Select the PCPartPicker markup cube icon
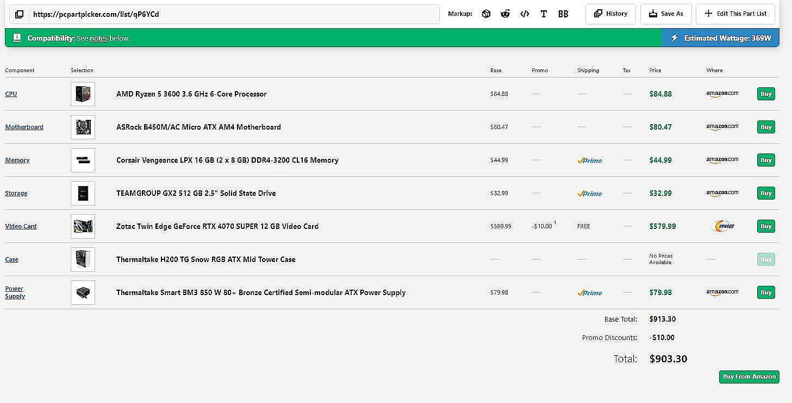Image resolution: width=792 pixels, height=403 pixels. point(486,14)
